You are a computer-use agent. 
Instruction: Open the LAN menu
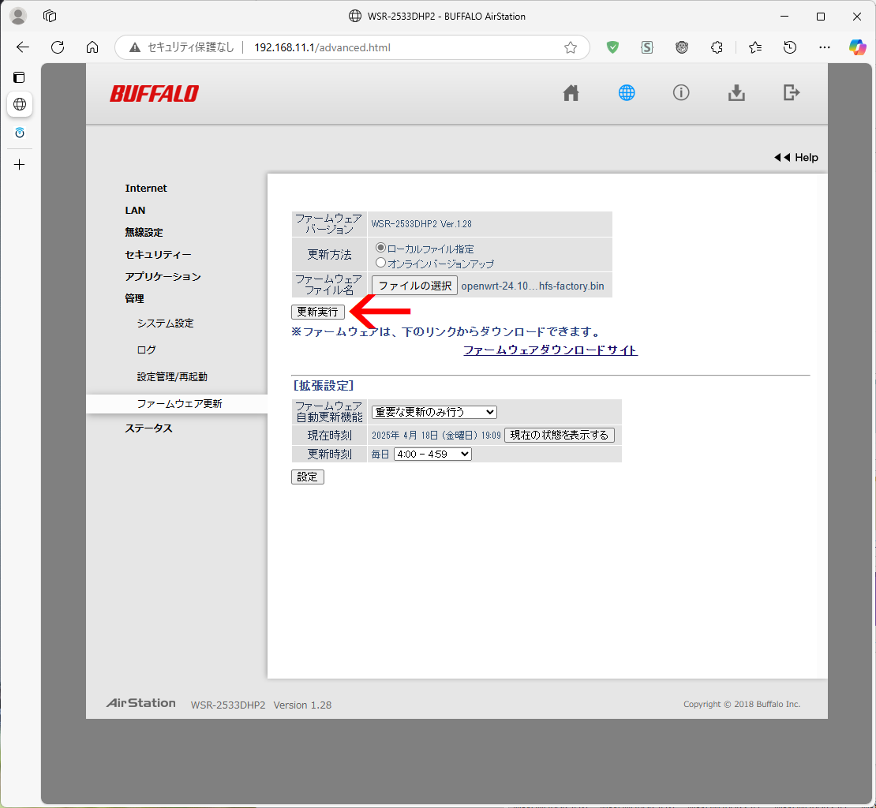coord(135,211)
